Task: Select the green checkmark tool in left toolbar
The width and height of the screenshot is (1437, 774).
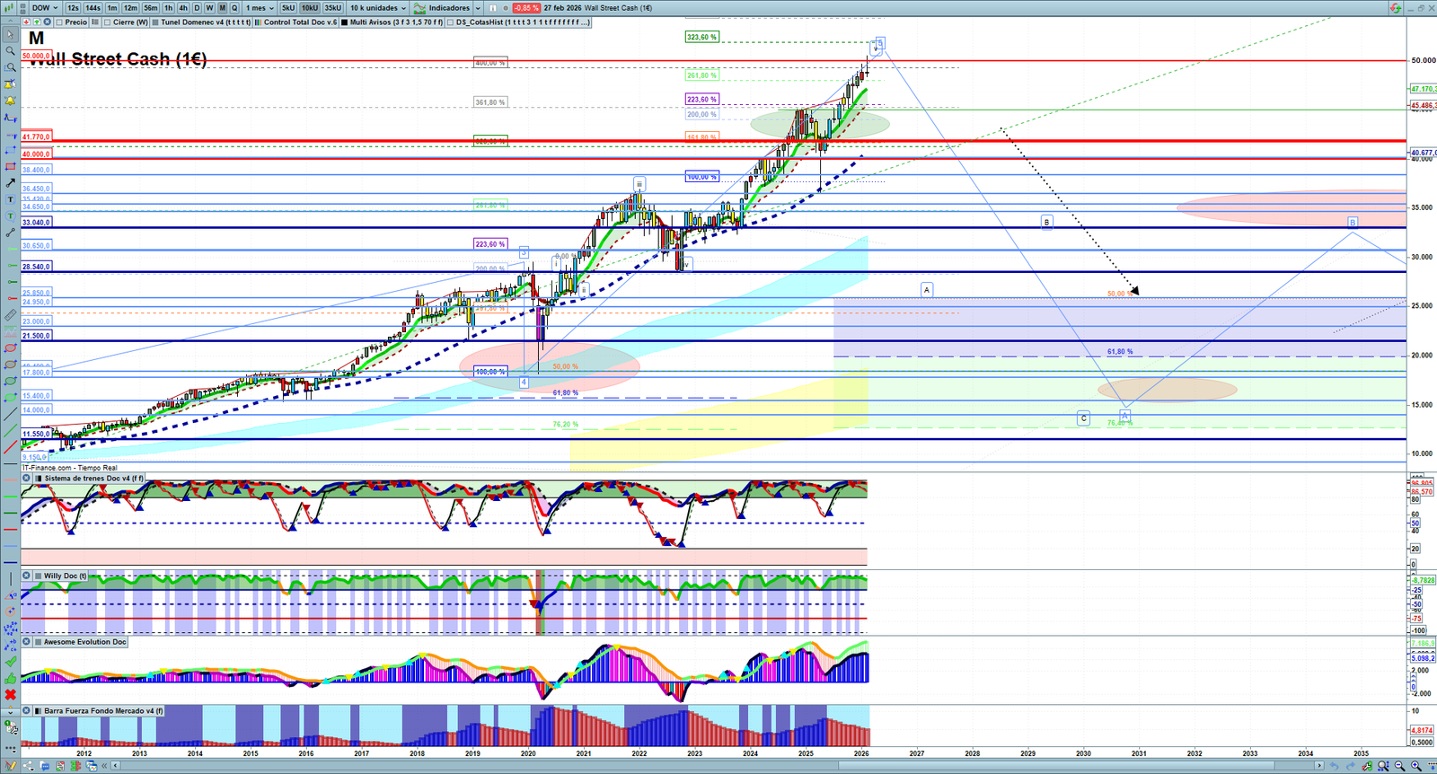Action: click(11, 662)
